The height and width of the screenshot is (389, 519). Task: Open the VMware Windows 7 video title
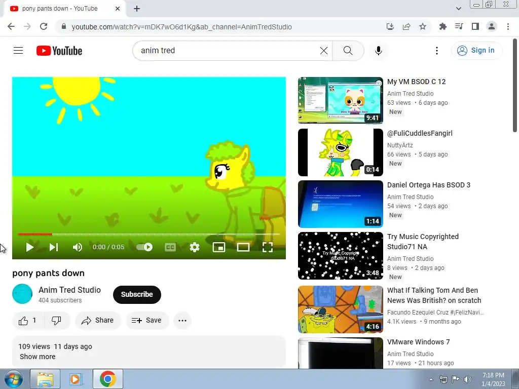[x=418, y=342]
